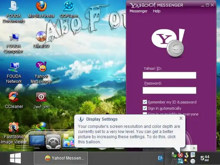Open the Help menu in Yahoo Messenger
Screen dimensions: 220x165
157,11
